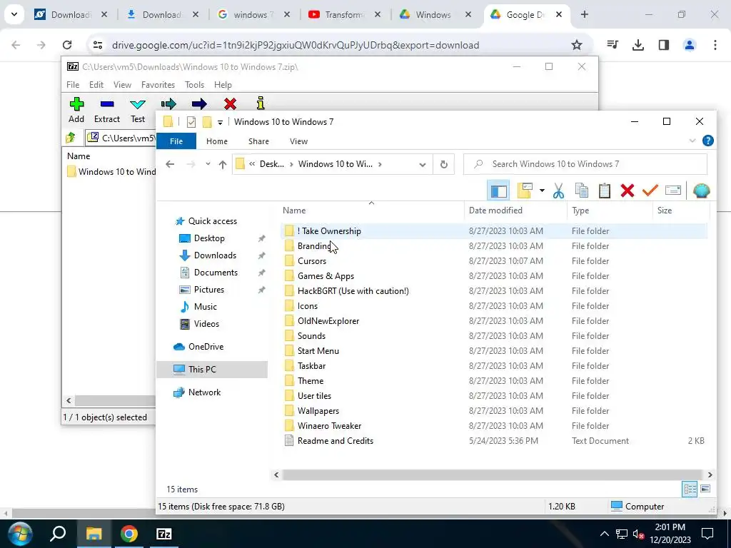Viewport: 731px width, 548px height.
Task: Open the Explorer Share tab
Action: click(x=258, y=141)
